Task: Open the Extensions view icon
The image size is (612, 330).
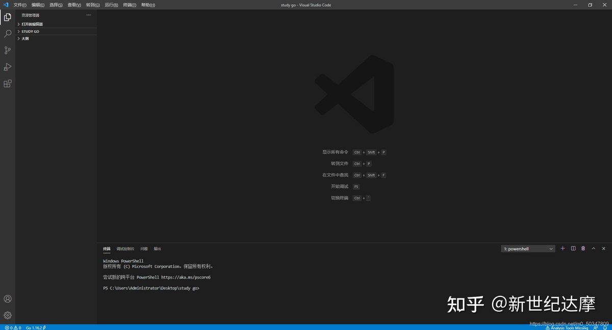Action: pyautogui.click(x=8, y=84)
